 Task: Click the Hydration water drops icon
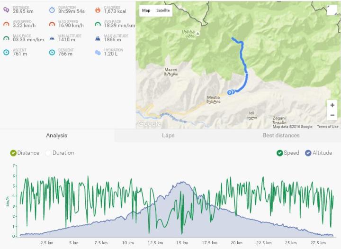pos(98,52)
